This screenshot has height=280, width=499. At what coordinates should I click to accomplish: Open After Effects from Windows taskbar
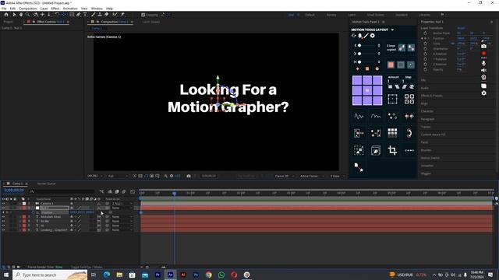point(170,275)
